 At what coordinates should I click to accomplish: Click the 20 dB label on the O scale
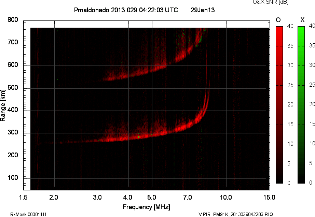290,104
